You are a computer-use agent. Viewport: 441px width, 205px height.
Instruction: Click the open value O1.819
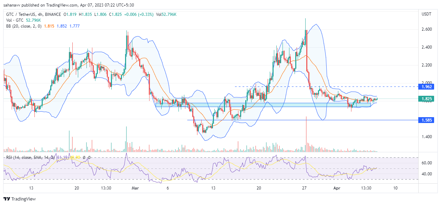tap(71, 14)
